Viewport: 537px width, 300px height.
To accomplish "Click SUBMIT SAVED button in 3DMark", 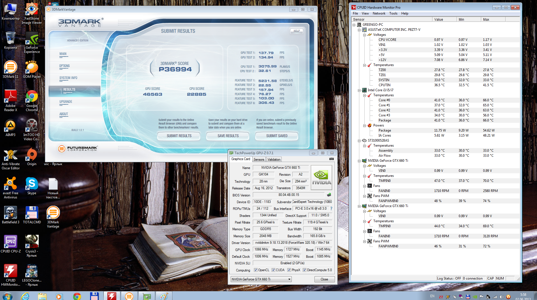I will pyautogui.click(x=277, y=136).
